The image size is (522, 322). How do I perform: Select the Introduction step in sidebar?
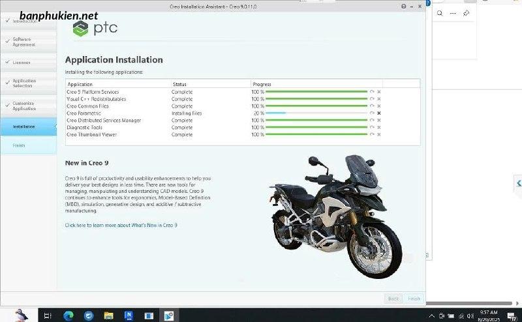click(x=27, y=21)
